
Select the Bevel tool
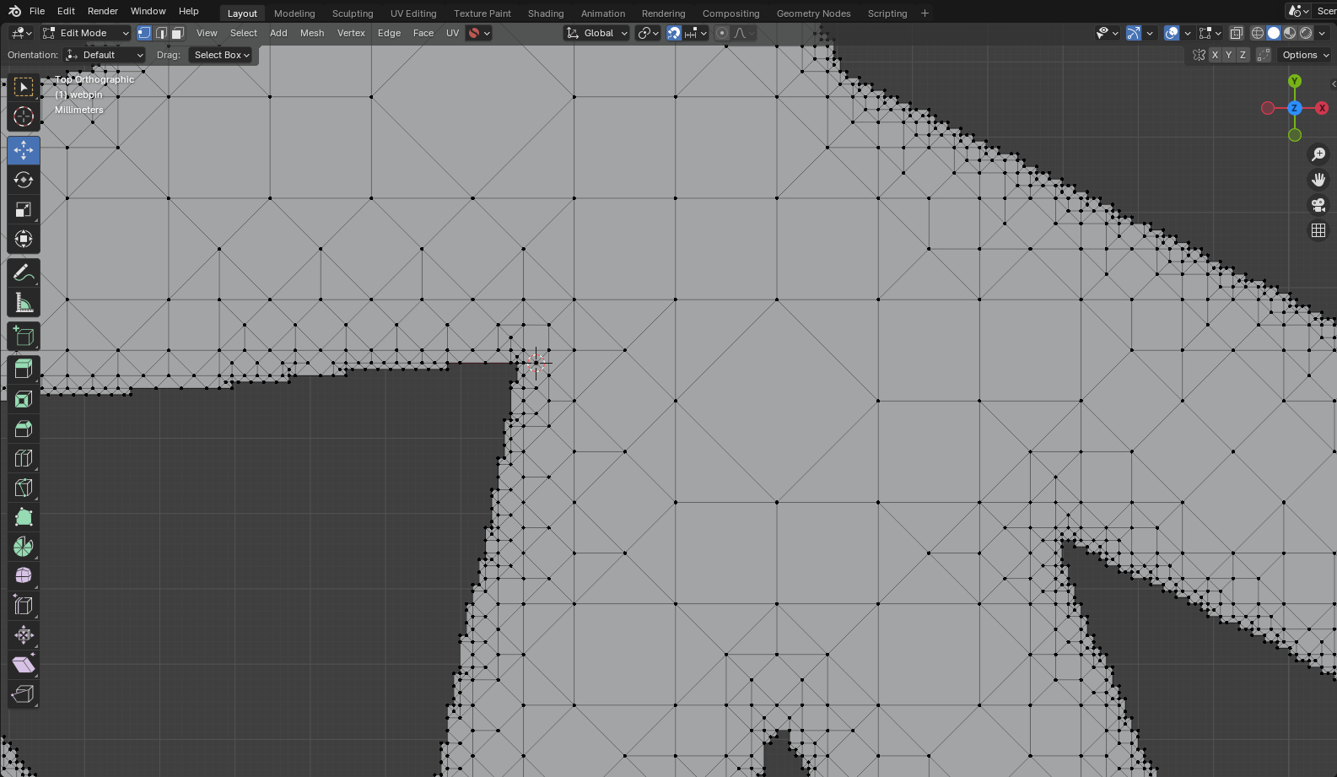click(x=24, y=429)
